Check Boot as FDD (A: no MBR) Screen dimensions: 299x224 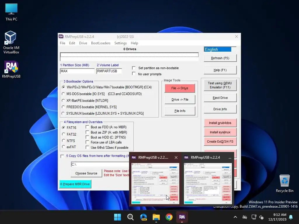[x=87, y=127]
